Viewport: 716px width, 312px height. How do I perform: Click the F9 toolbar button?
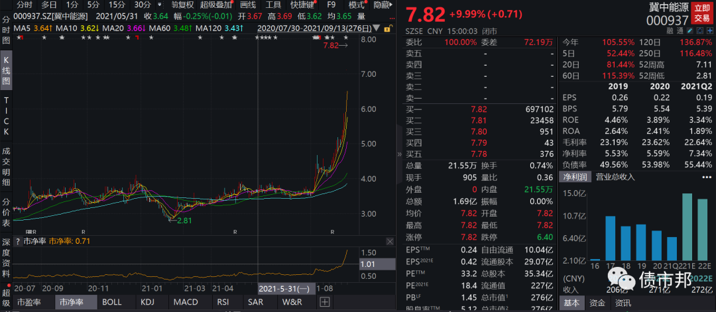[x=331, y=5]
